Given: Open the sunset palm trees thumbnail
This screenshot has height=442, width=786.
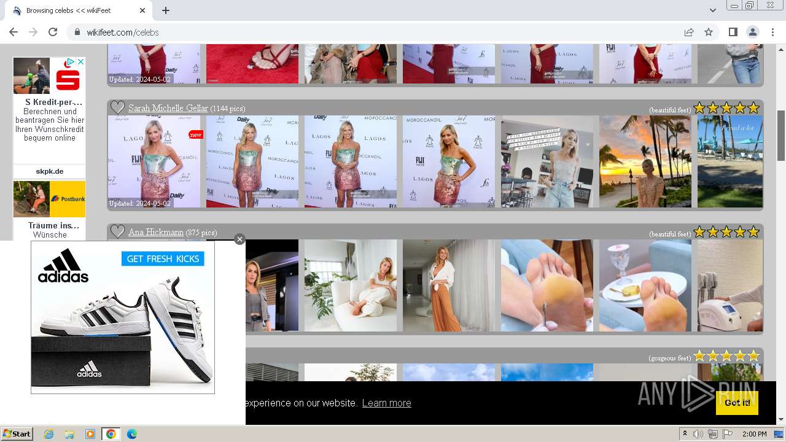Looking at the screenshot, I should click(645, 161).
